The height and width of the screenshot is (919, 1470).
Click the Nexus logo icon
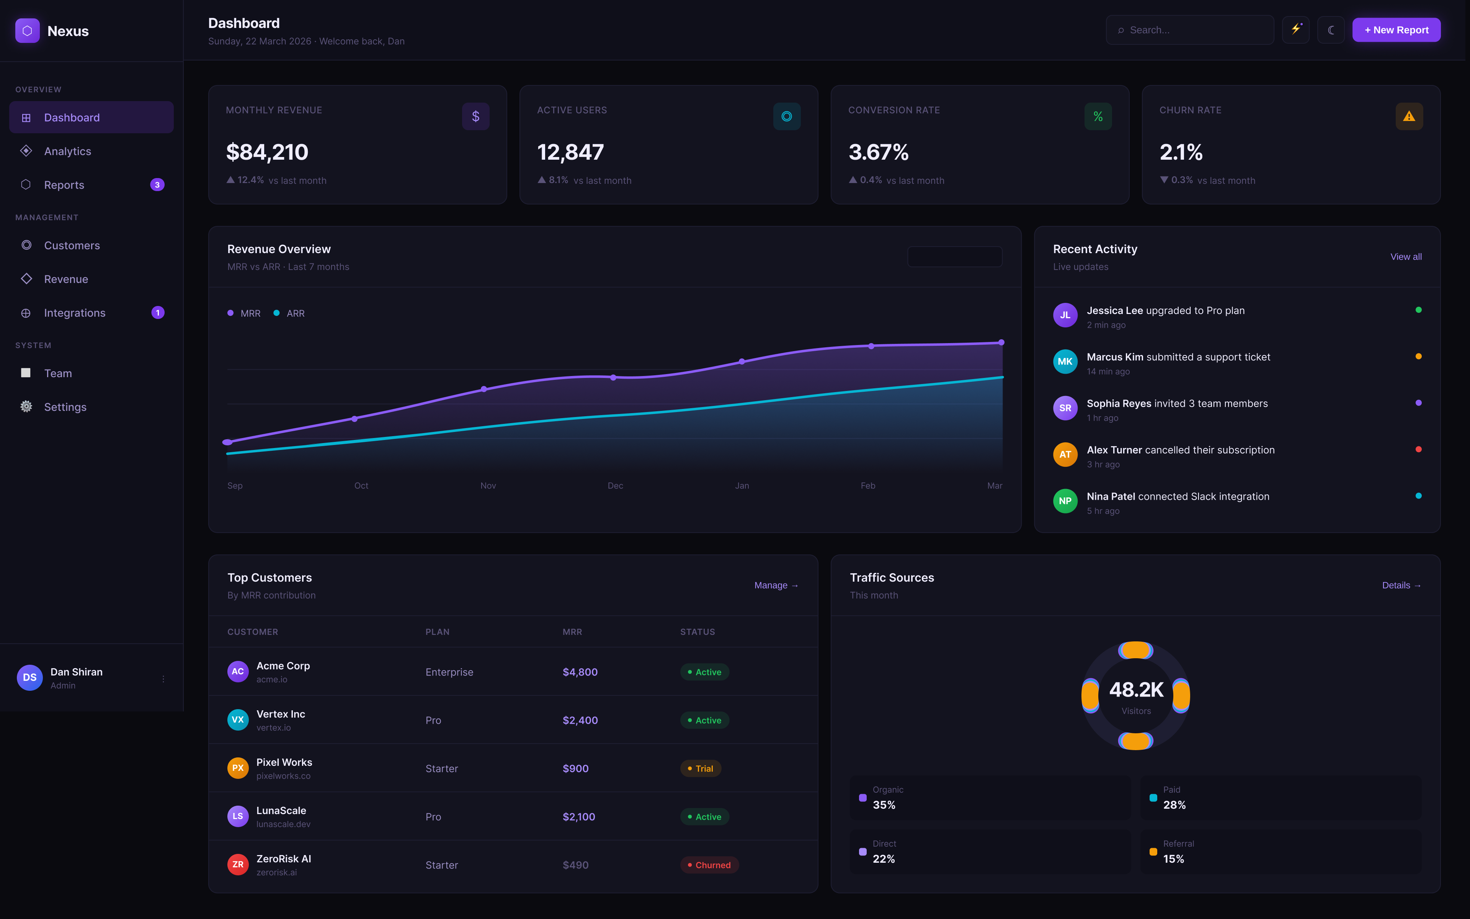pos(27,30)
